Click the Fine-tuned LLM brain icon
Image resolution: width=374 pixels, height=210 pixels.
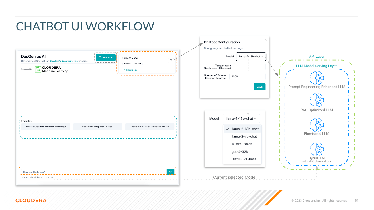[317, 124]
